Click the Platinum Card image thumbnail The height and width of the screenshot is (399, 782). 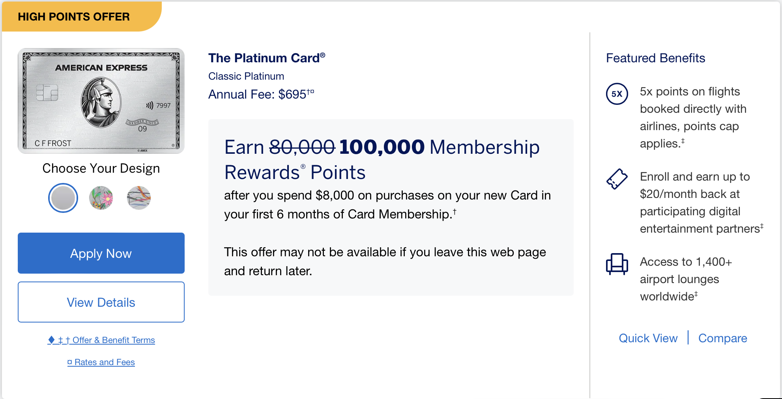pos(101,101)
